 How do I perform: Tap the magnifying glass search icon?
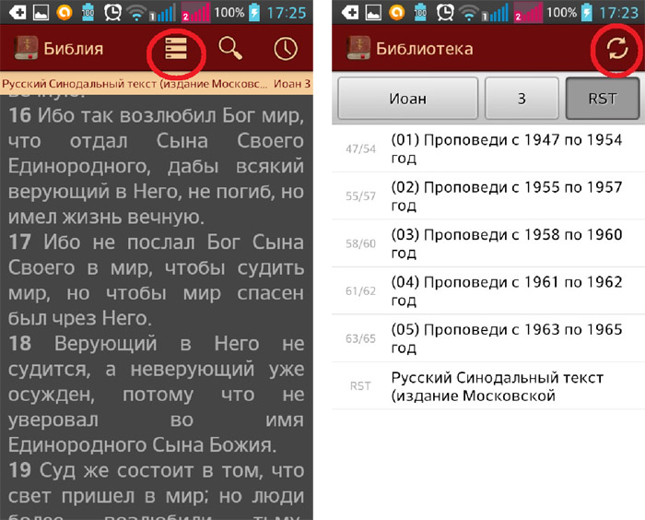coord(229,49)
